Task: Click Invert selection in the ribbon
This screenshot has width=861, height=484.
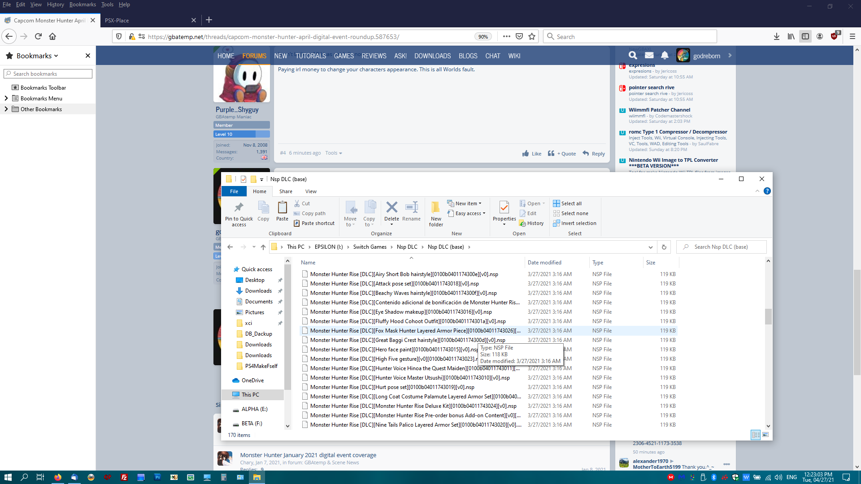Action: [x=575, y=223]
